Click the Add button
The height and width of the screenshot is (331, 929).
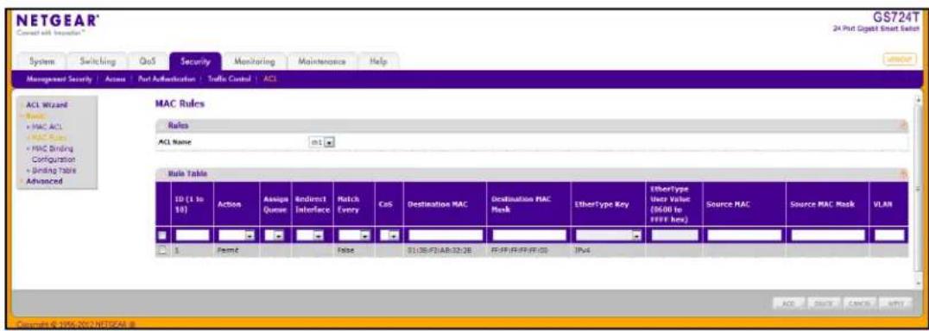tap(788, 303)
